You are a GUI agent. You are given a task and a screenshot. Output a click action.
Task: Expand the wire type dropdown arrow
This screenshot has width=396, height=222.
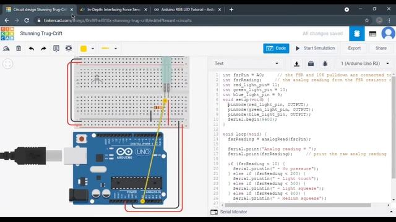116,49
